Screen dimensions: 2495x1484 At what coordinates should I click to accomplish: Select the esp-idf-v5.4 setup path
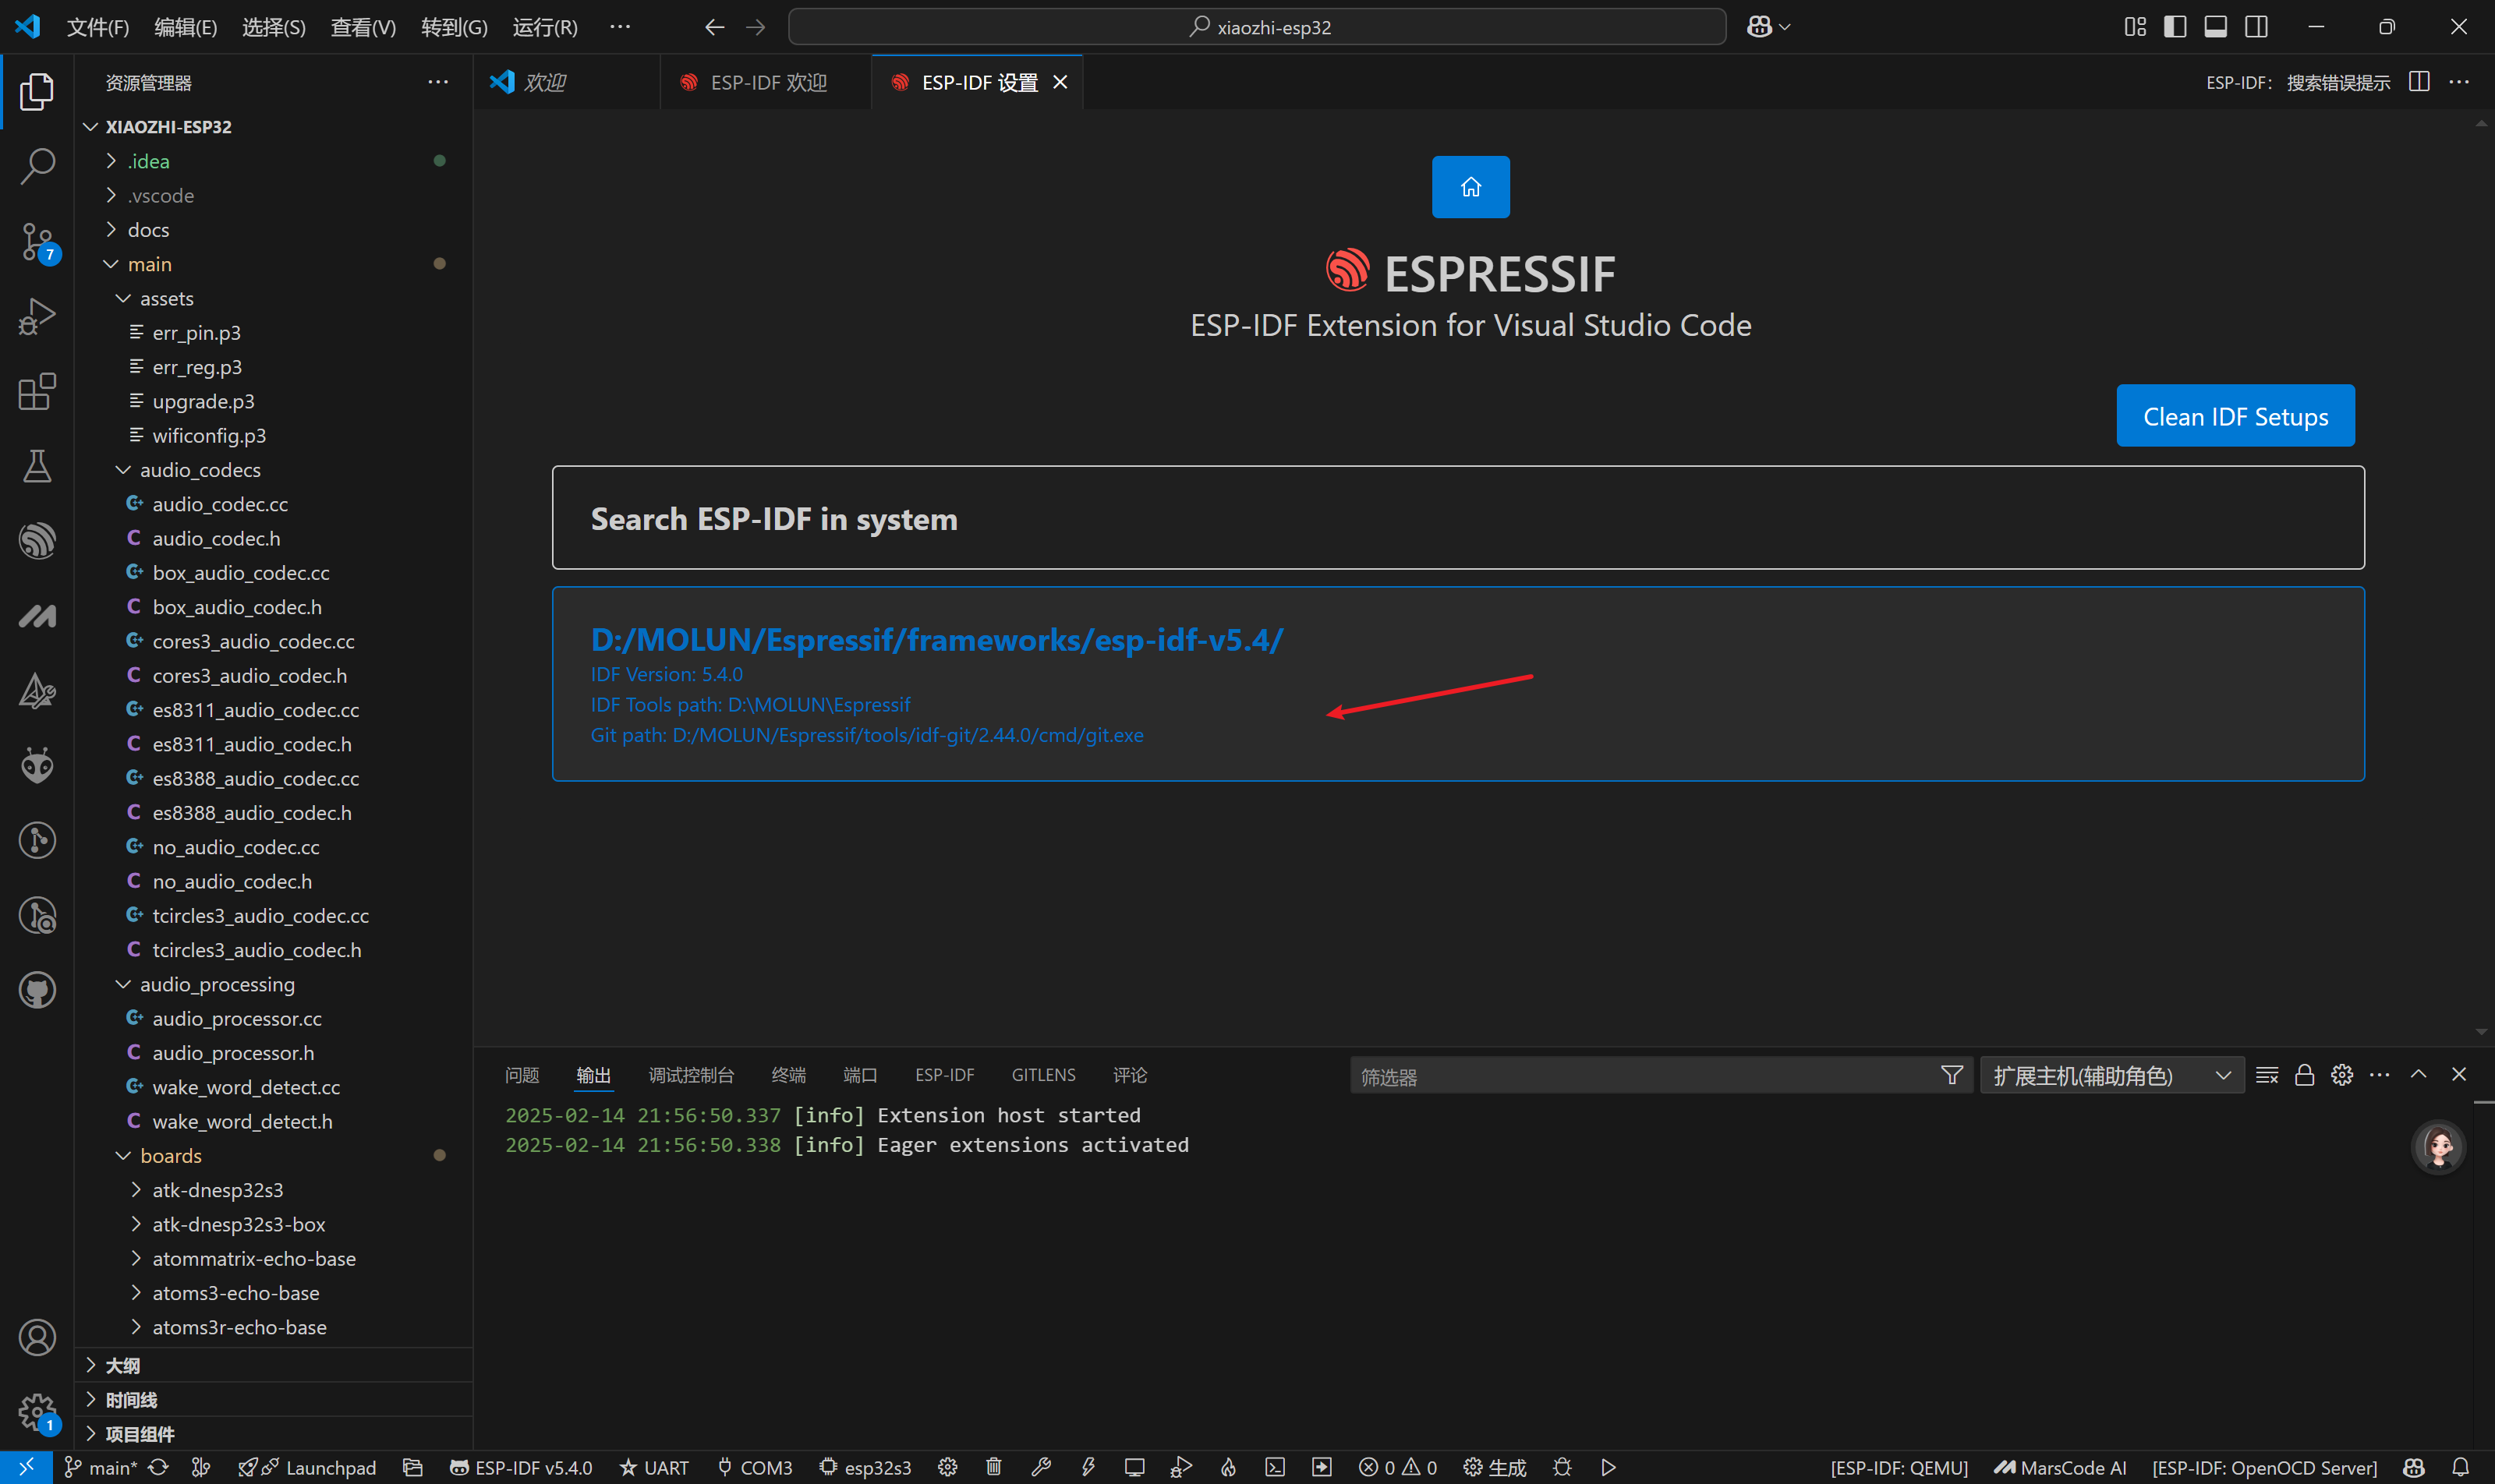(x=936, y=640)
